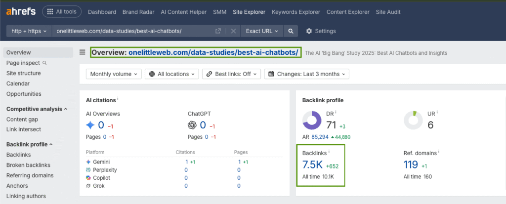Click the Perplexity citations count 0

point(186,170)
